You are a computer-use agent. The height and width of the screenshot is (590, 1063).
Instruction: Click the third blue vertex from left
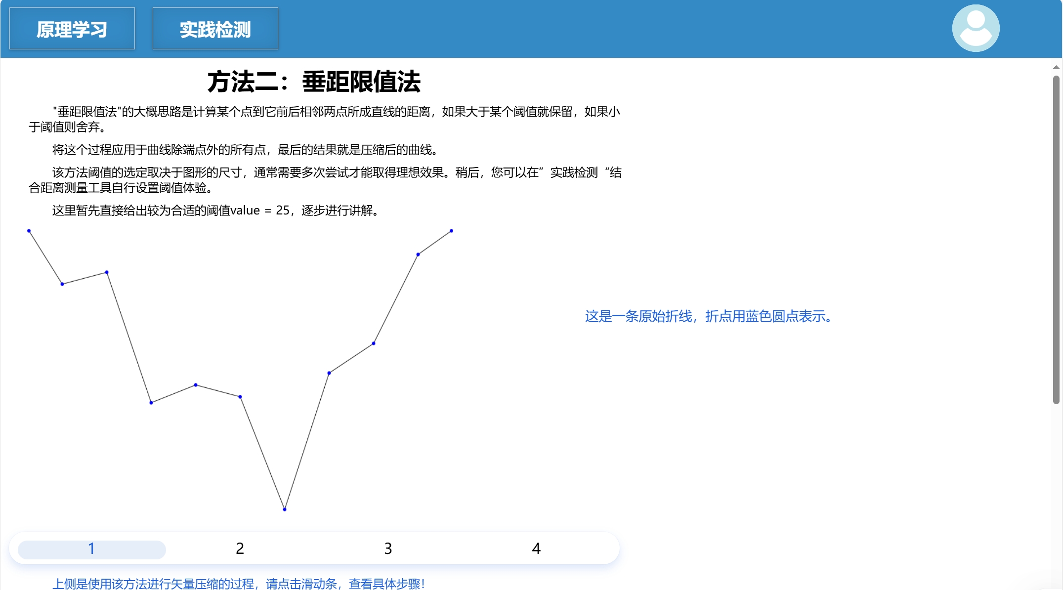[107, 272]
